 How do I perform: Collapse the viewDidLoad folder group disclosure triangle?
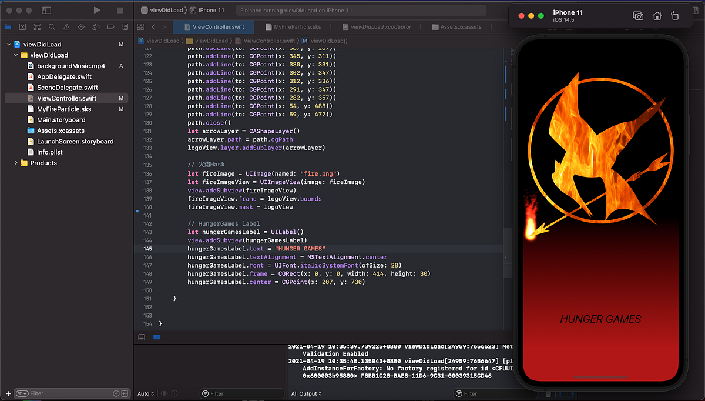[16, 55]
